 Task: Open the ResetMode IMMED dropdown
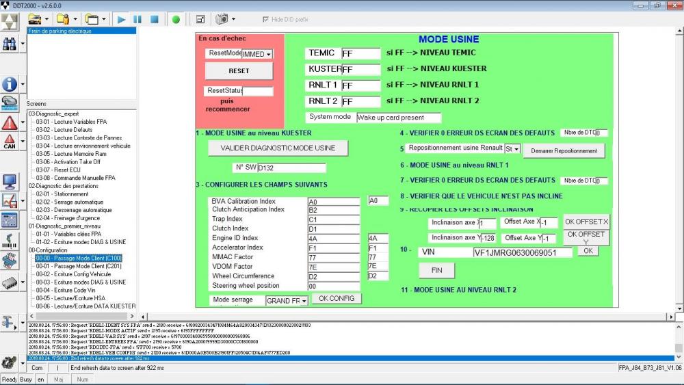tap(269, 54)
